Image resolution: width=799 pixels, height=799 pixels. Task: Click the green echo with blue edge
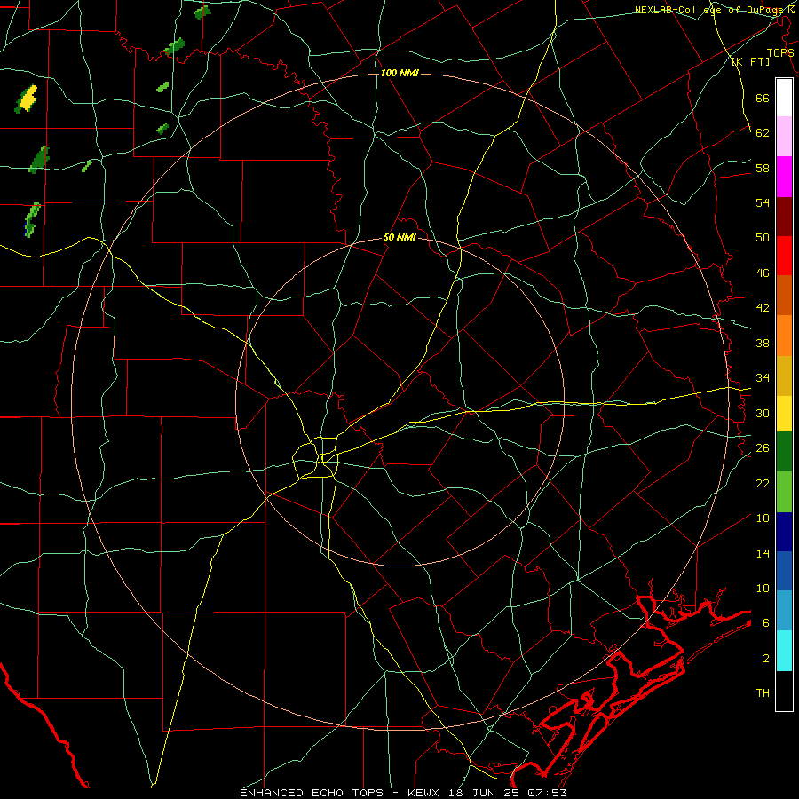coord(32,219)
